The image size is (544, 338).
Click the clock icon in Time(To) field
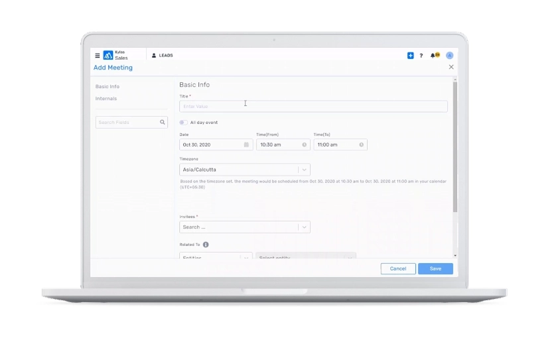click(x=362, y=144)
